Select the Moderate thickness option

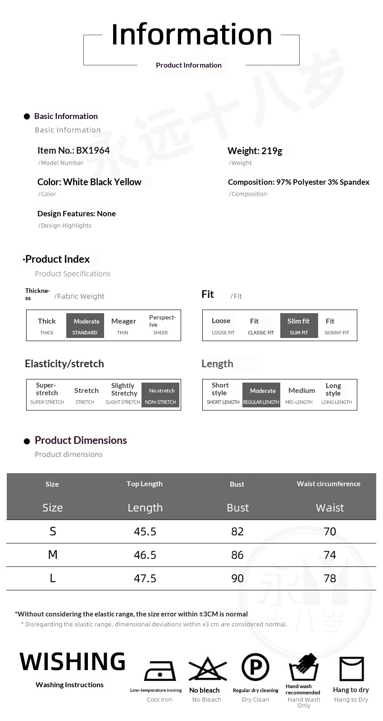[85, 325]
